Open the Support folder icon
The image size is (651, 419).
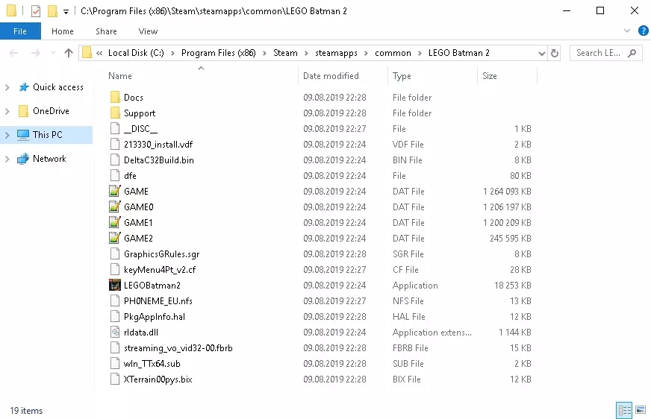[x=115, y=113]
